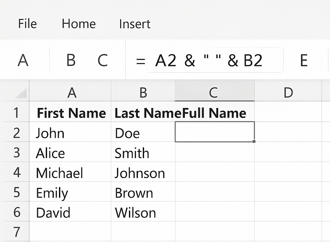Click the fill handle on cell C2
The image size is (330, 242).
pos(254,141)
